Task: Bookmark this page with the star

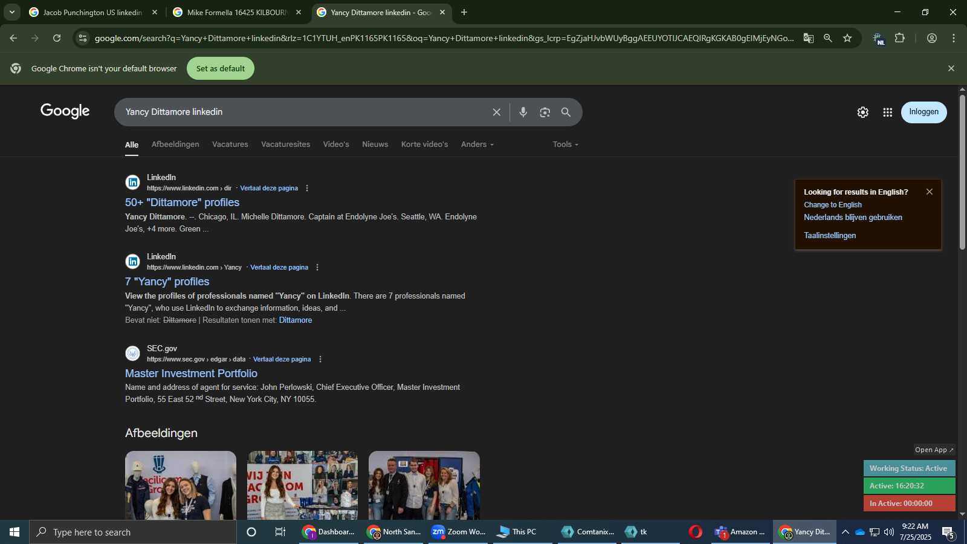Action: click(x=847, y=38)
